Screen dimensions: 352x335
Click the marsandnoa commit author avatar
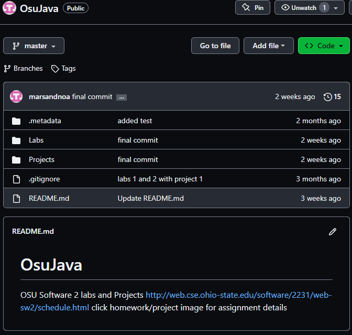tap(16, 96)
